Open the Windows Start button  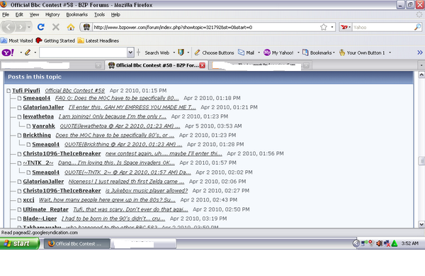[20, 243]
